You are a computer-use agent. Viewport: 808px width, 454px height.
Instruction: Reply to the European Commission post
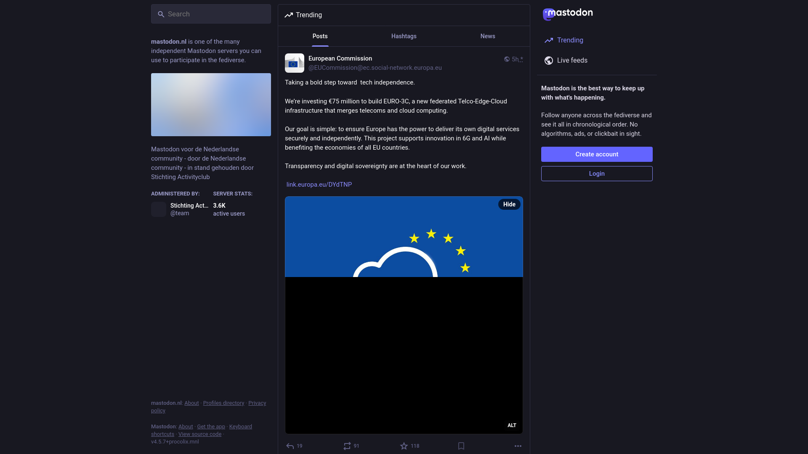pyautogui.click(x=294, y=446)
